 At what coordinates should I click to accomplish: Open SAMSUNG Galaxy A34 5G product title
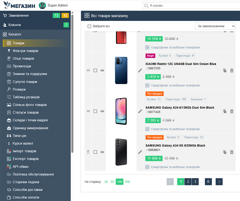click(175, 145)
